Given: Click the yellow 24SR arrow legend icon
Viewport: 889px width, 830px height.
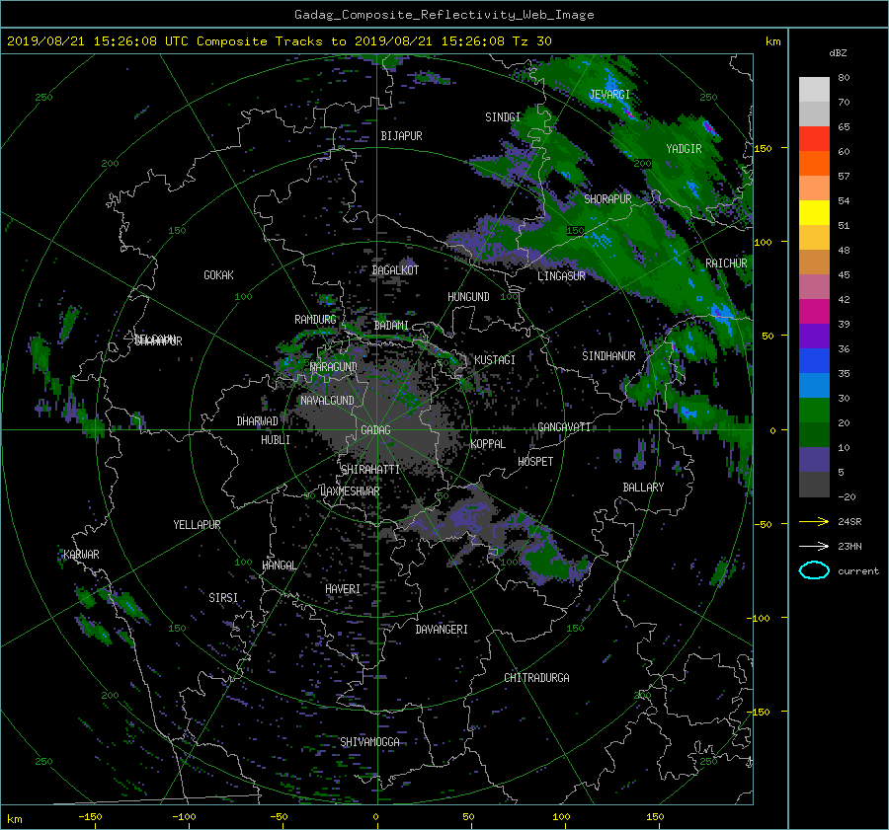Looking at the screenshot, I should pos(814,522).
